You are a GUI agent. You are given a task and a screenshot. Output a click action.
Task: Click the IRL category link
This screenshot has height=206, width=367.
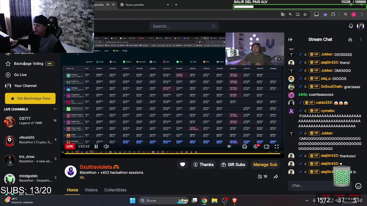(x=82, y=178)
